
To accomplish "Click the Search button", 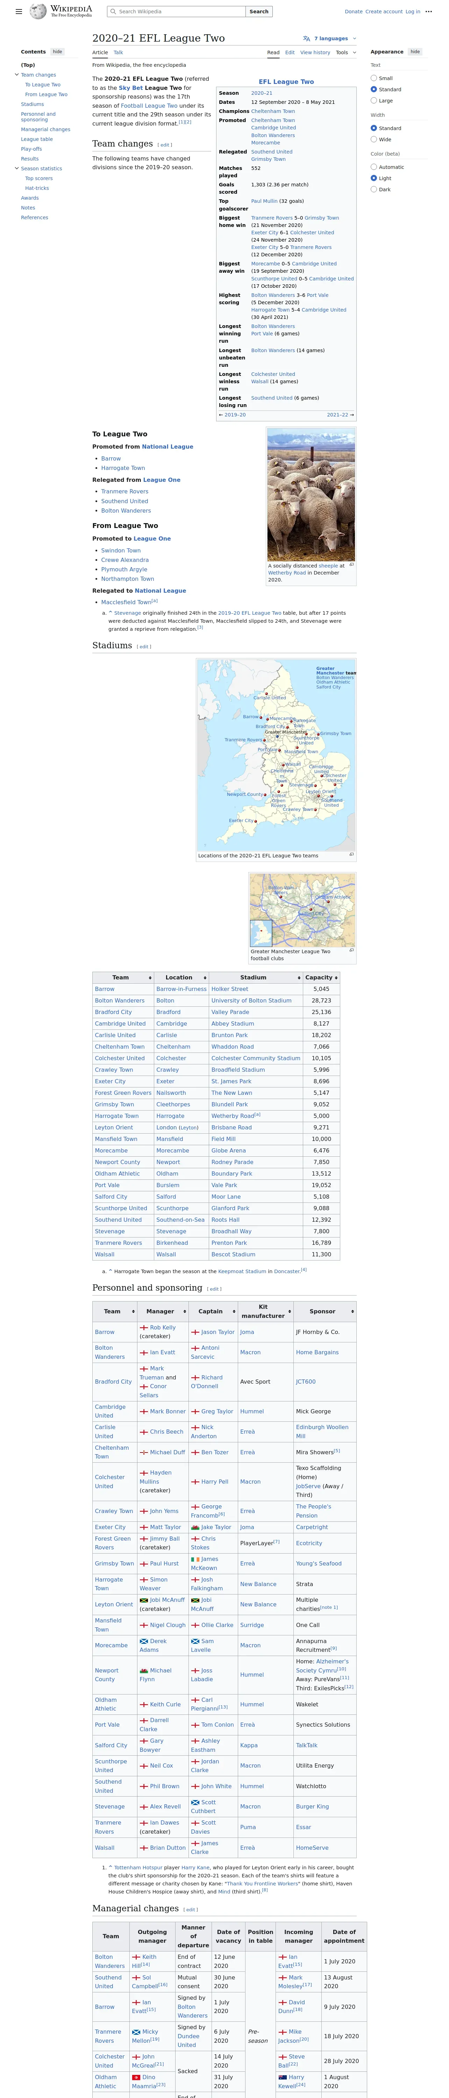I will pos(259,12).
